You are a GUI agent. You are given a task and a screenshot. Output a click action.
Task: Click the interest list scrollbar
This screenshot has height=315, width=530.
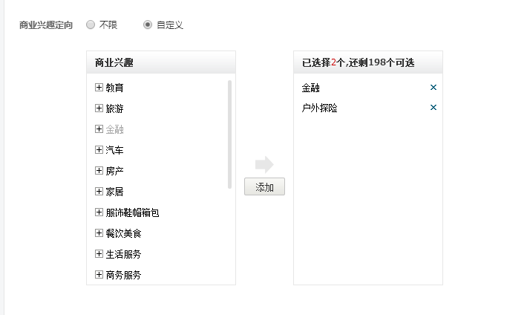(229, 134)
